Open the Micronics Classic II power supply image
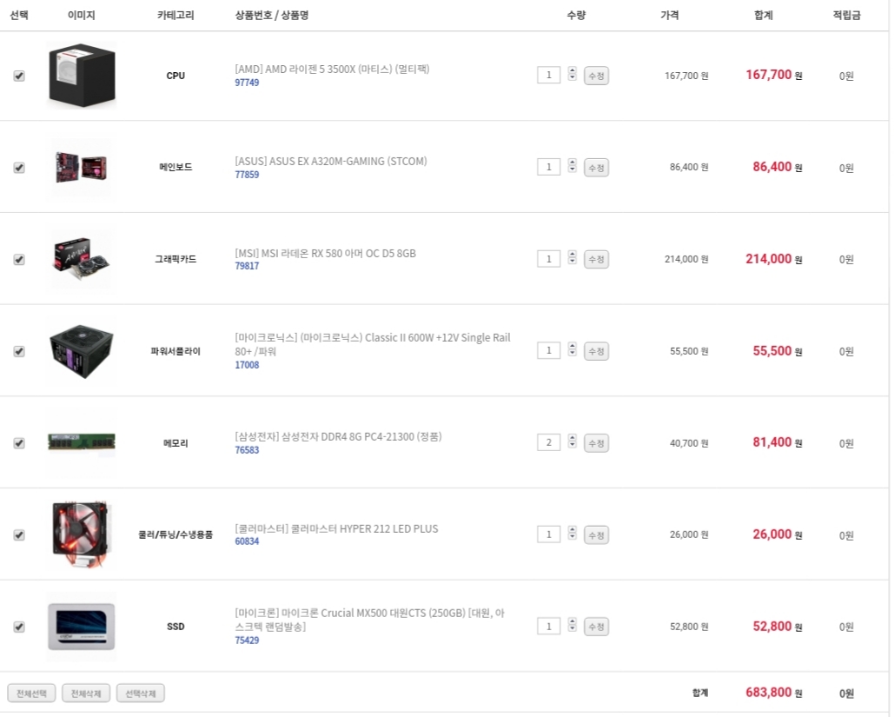Viewport: 894px width, 717px height. tap(81, 351)
